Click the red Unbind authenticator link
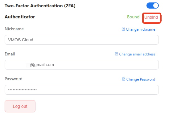Screen dimensions: 173x117 pyautogui.click(x=151, y=17)
